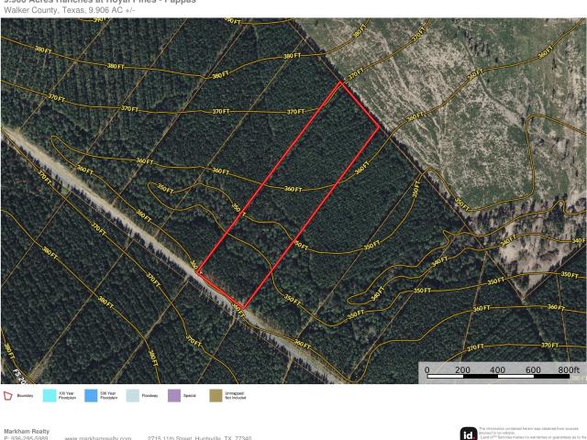This screenshot has width=587, height=440.
Task: Click the 350 FT label inside the parcel
Action: [301, 245]
